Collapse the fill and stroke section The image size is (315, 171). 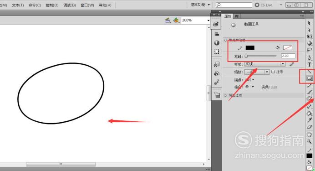225,40
